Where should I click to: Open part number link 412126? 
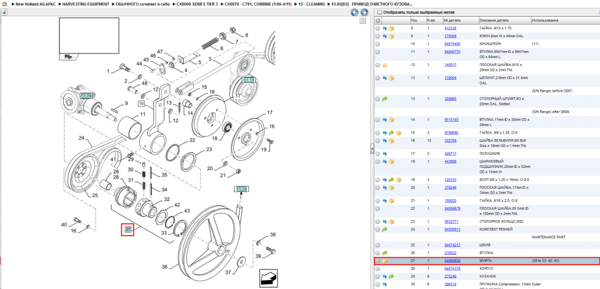(x=451, y=28)
